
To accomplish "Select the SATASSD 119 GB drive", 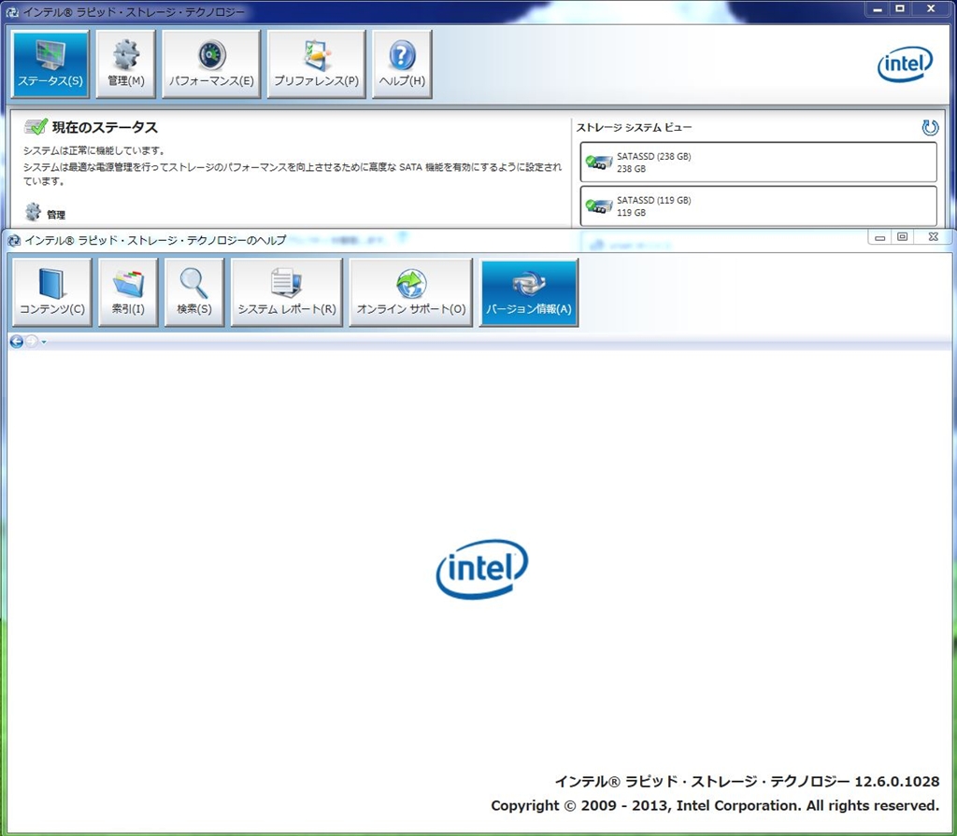I will click(758, 205).
